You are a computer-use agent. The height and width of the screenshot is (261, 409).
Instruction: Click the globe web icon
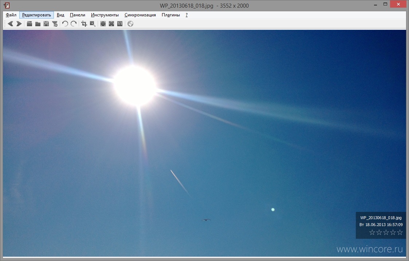tap(130, 24)
